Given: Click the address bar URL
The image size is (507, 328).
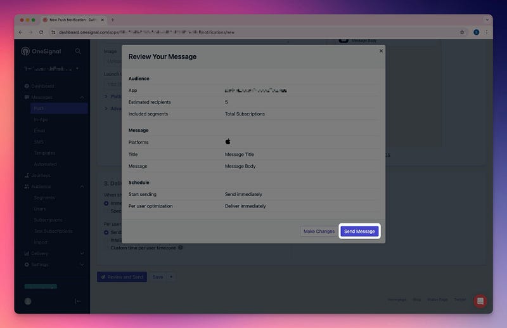Looking at the screenshot, I should point(146,32).
